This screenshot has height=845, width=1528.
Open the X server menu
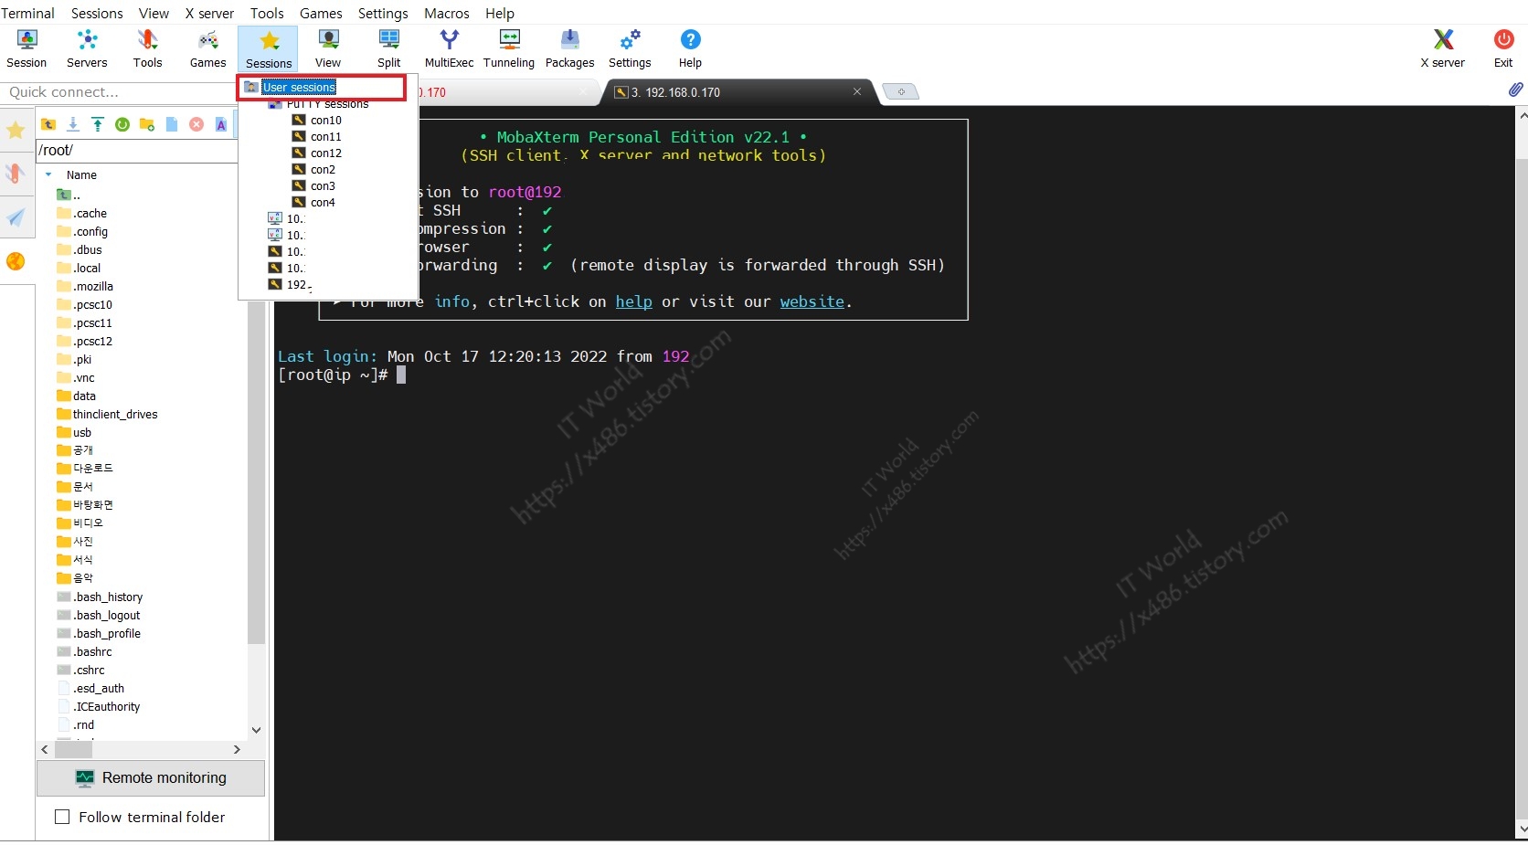(x=209, y=13)
